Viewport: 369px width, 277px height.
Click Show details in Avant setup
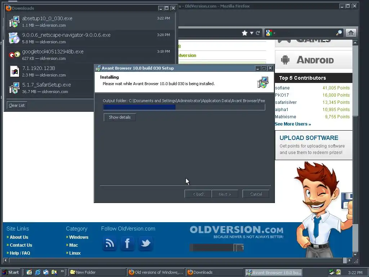pos(120,117)
